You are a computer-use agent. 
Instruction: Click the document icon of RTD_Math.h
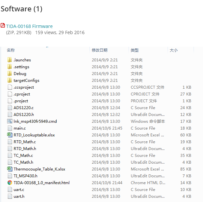10,149
